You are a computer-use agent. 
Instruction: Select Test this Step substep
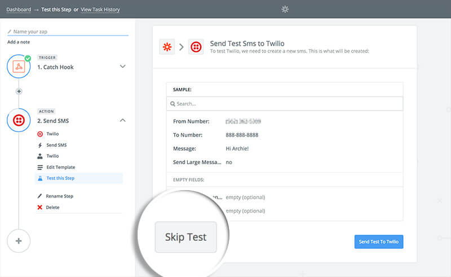point(79,178)
